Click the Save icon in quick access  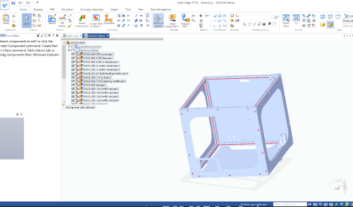tap(13, 3)
